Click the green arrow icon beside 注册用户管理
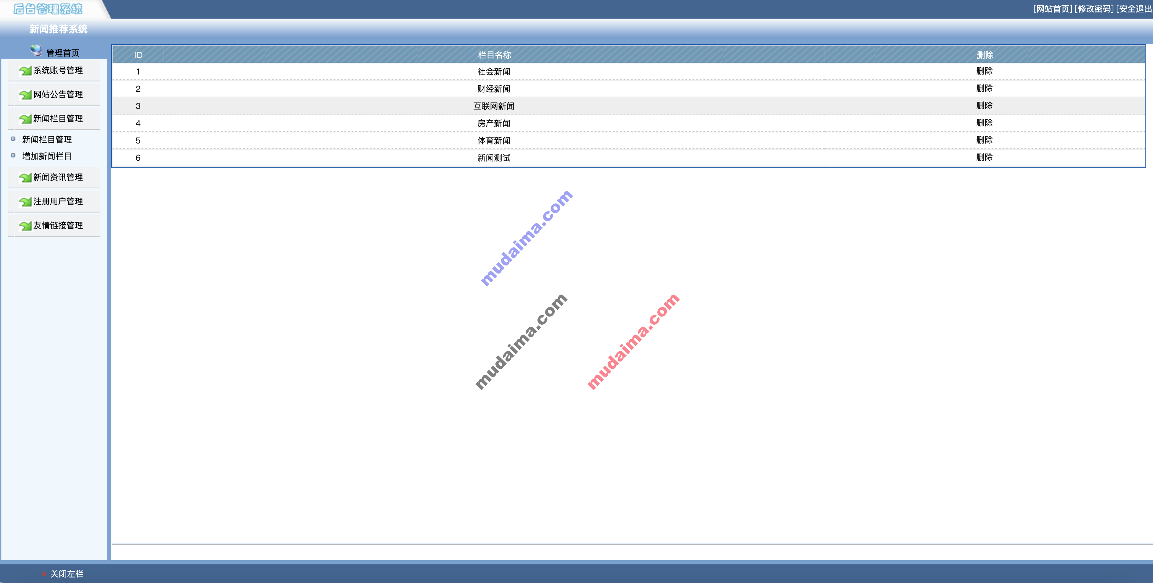The width and height of the screenshot is (1153, 583). coord(26,202)
